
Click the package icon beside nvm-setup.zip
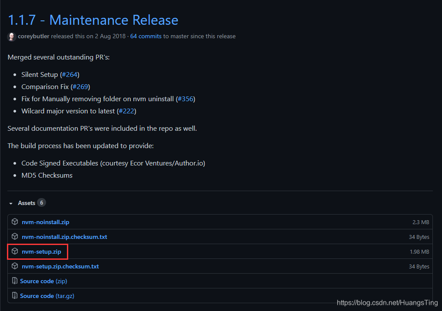[15, 251]
